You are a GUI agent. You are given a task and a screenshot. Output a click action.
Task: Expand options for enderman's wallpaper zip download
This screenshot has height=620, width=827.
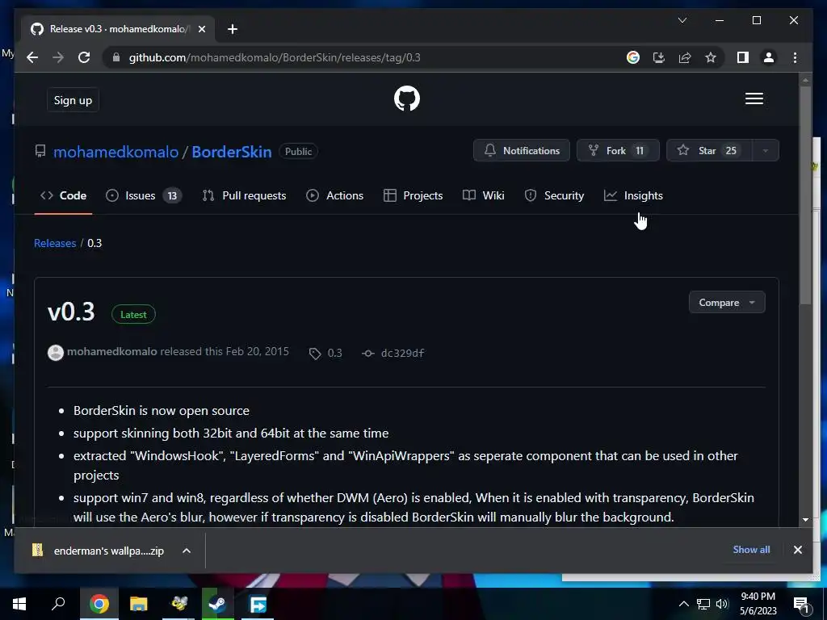[187, 551]
